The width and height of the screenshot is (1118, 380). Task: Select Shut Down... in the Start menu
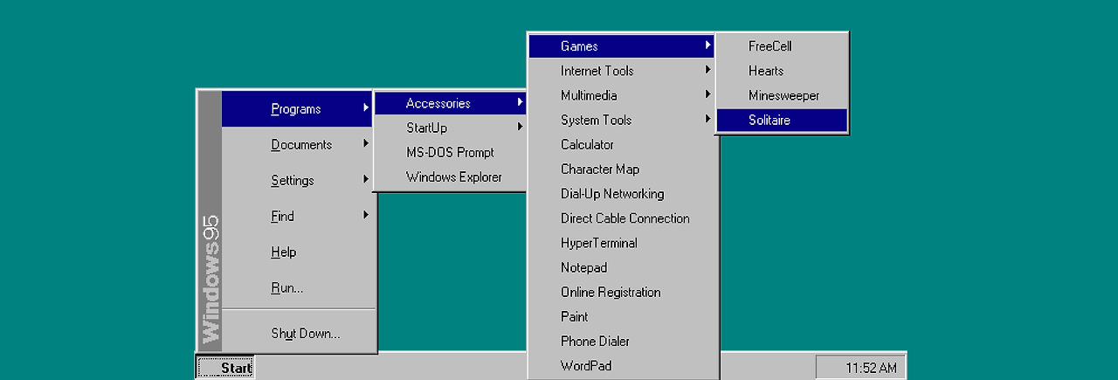pos(298,334)
